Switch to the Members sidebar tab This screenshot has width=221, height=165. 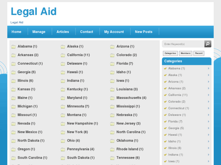point(185,53)
